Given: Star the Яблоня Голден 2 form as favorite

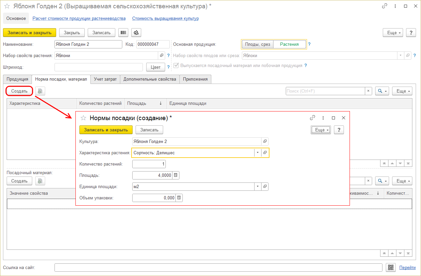Looking at the screenshot, I should pos(7,6).
